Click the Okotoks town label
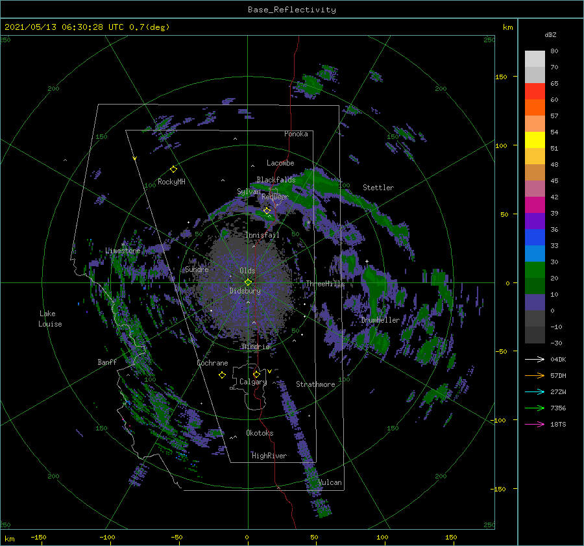 coord(260,432)
